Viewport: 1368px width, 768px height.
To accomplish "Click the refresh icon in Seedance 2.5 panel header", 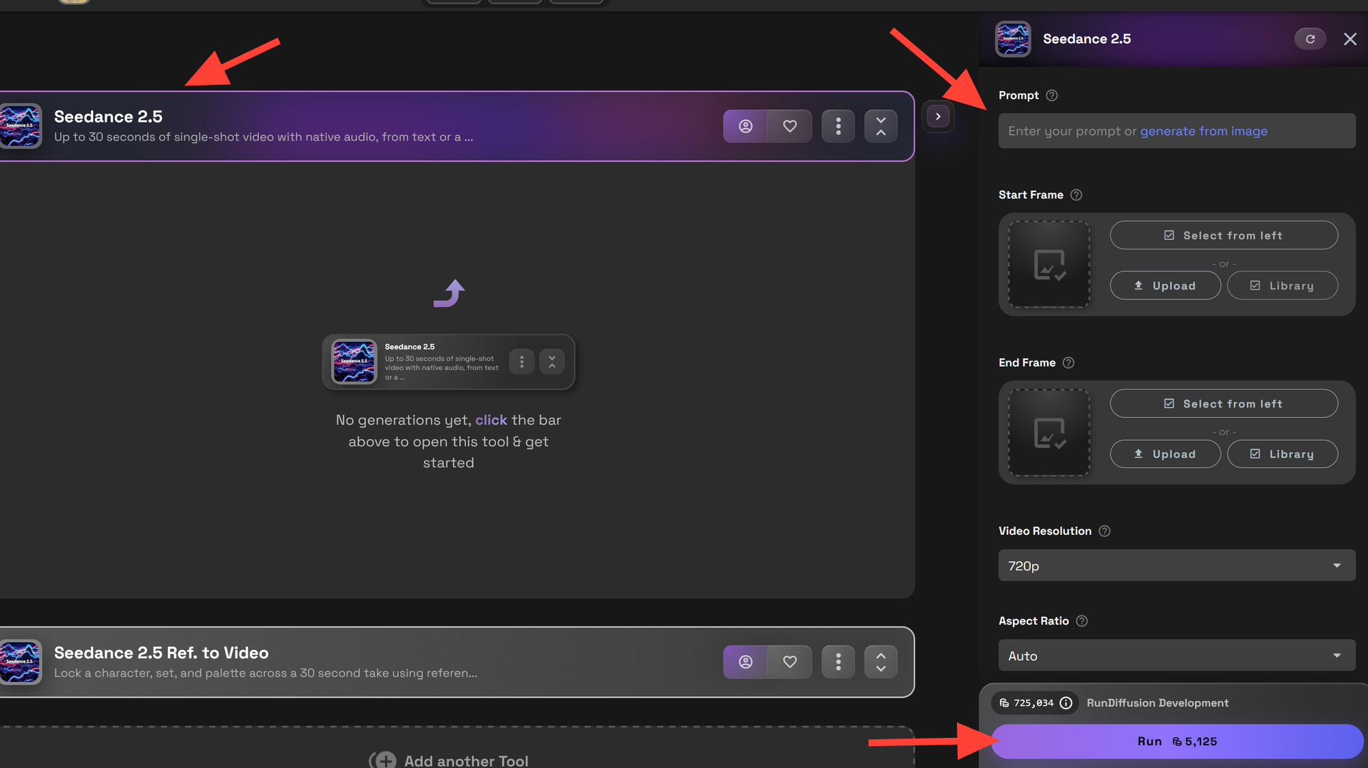I will click(x=1310, y=39).
